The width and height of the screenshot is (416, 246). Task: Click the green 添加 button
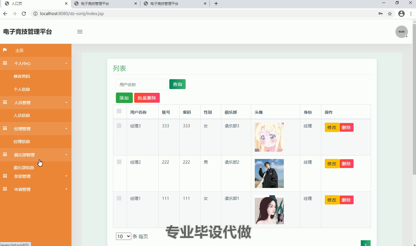pos(124,98)
